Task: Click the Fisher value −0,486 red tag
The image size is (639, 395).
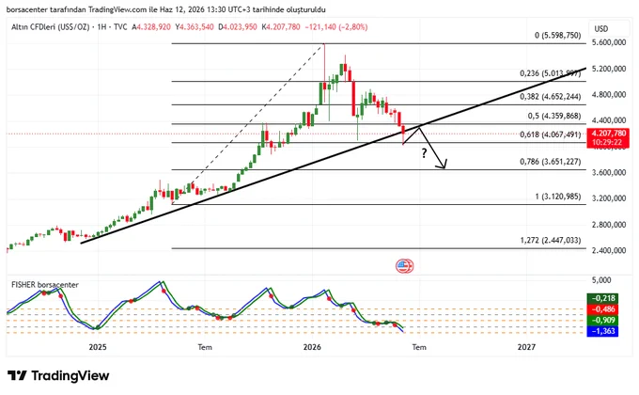Action: pyautogui.click(x=602, y=309)
